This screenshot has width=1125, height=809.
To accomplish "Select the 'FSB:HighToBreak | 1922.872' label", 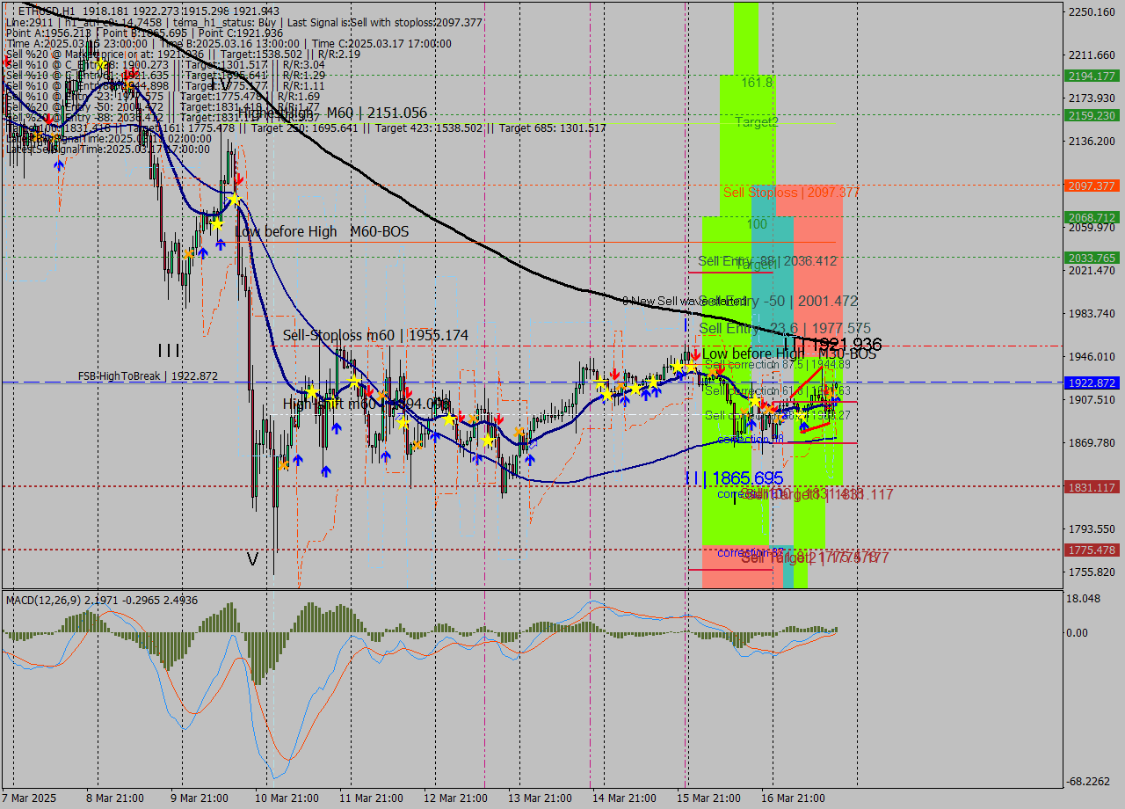I will point(147,376).
